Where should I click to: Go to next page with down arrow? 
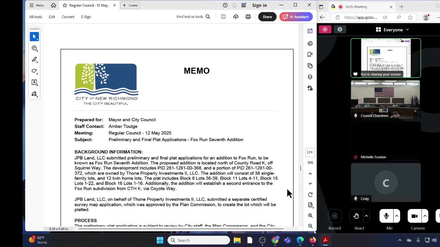(x=310, y=184)
